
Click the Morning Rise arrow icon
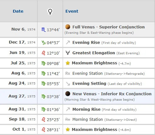click(x=68, y=109)
